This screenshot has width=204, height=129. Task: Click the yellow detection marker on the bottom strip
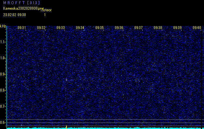(x=66, y=127)
